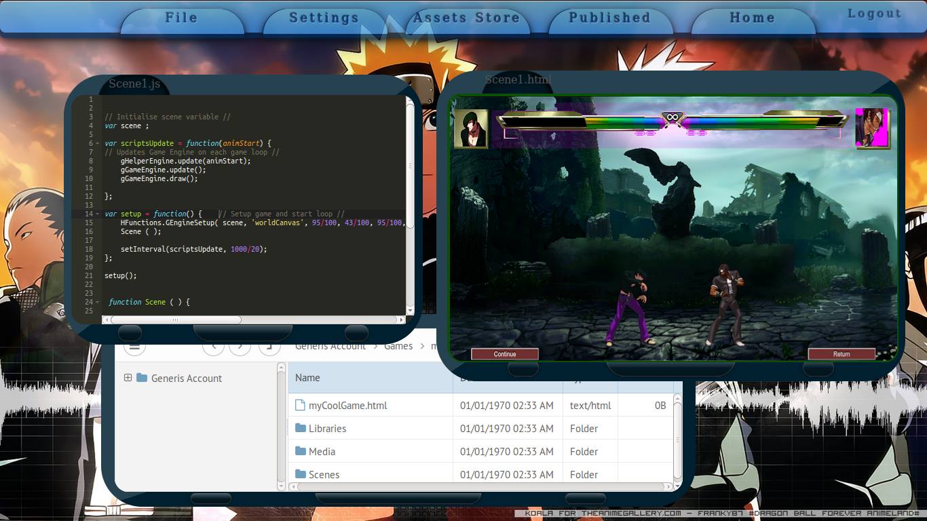This screenshot has width=927, height=521.
Task: Click the Media folder icon
Action: pos(301,451)
